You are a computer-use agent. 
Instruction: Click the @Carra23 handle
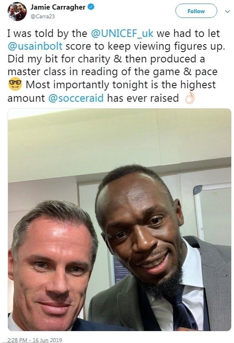pos(43,17)
